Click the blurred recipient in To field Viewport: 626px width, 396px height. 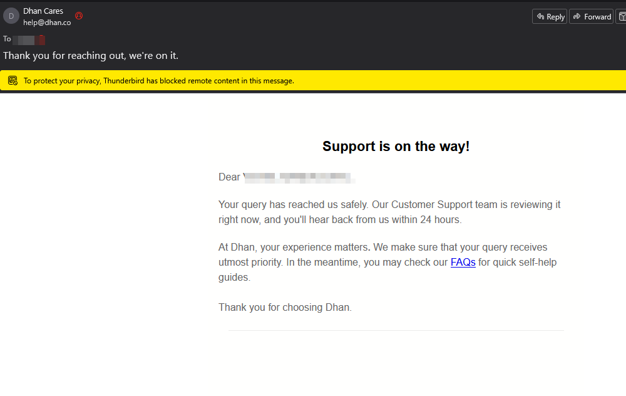(29, 39)
